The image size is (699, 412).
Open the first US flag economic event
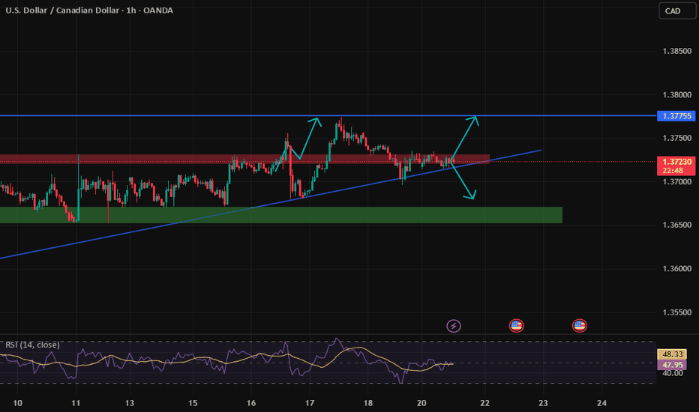tap(516, 326)
